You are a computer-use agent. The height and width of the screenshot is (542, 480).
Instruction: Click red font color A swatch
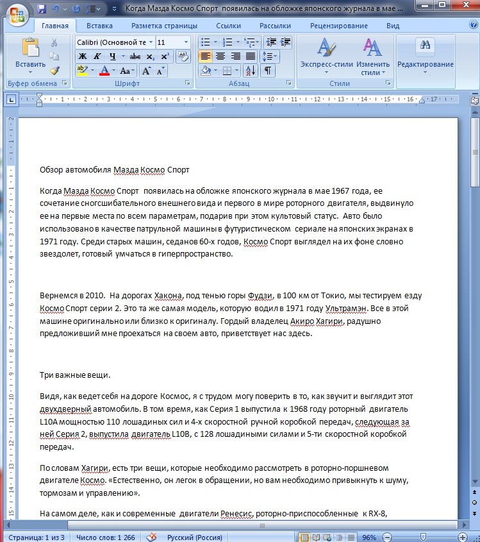click(104, 71)
